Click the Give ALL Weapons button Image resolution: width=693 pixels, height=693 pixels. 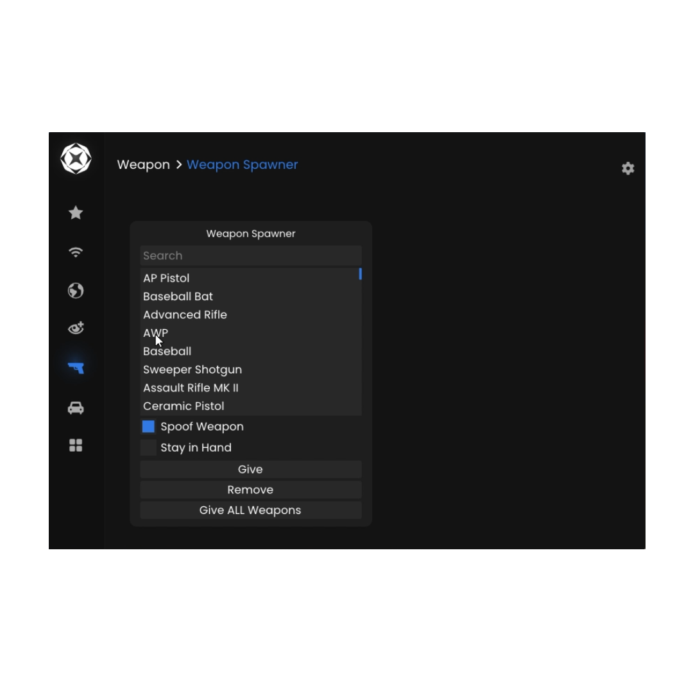[x=250, y=510]
